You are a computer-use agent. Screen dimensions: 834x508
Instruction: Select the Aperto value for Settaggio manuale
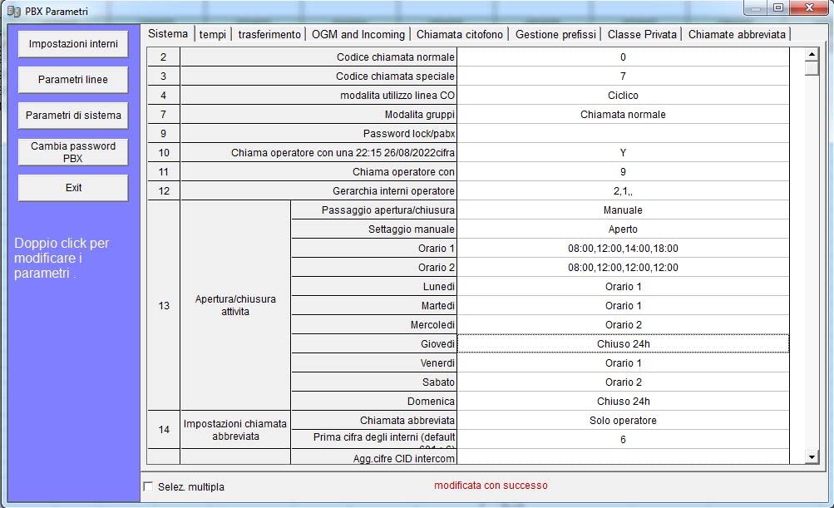coord(623,229)
